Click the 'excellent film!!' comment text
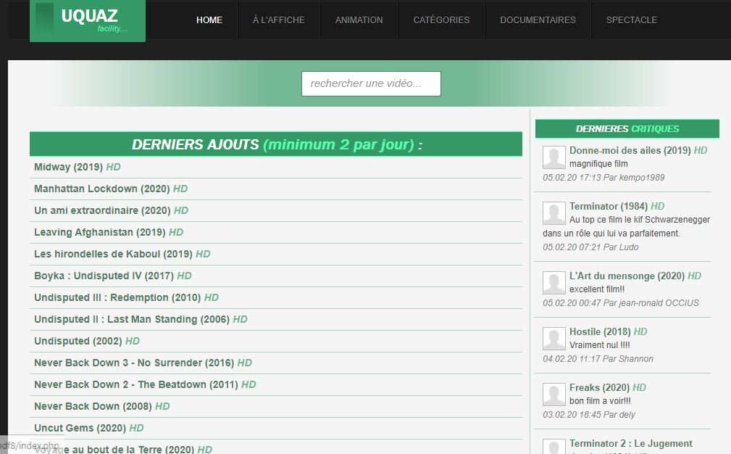 tap(597, 289)
